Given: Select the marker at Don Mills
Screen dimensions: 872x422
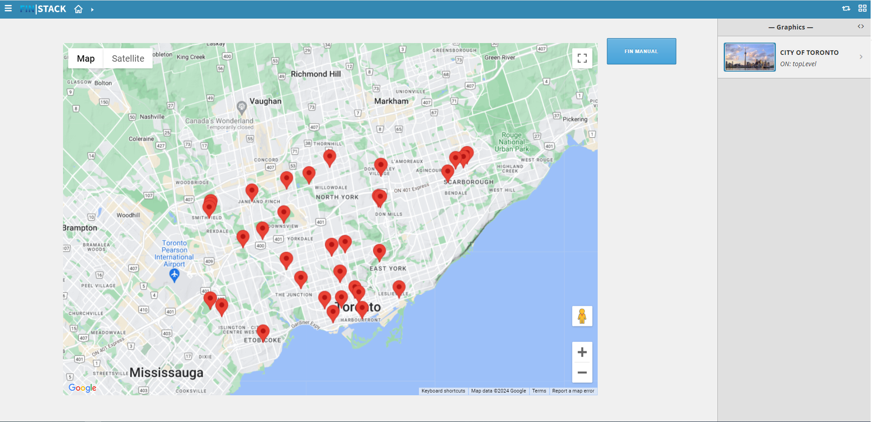Looking at the screenshot, I should [380, 198].
